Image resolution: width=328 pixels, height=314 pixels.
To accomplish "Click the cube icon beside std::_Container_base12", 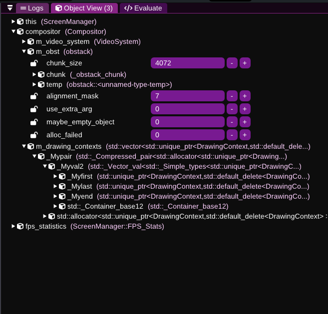I will click(x=62, y=206).
